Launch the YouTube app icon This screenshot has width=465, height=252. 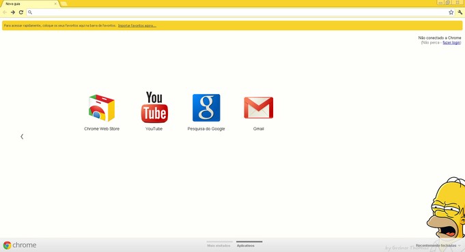(154, 107)
